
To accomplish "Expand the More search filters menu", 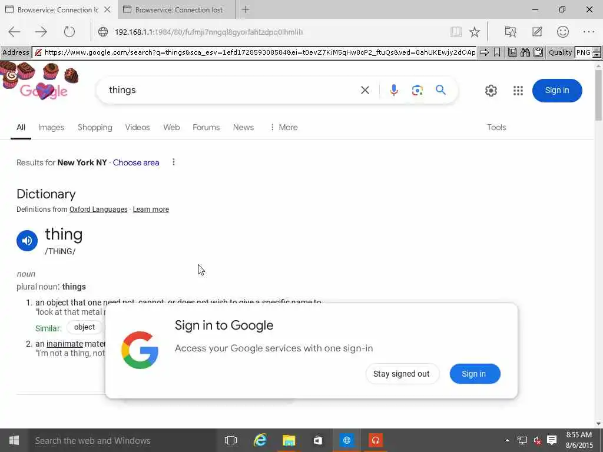I will [x=284, y=127].
